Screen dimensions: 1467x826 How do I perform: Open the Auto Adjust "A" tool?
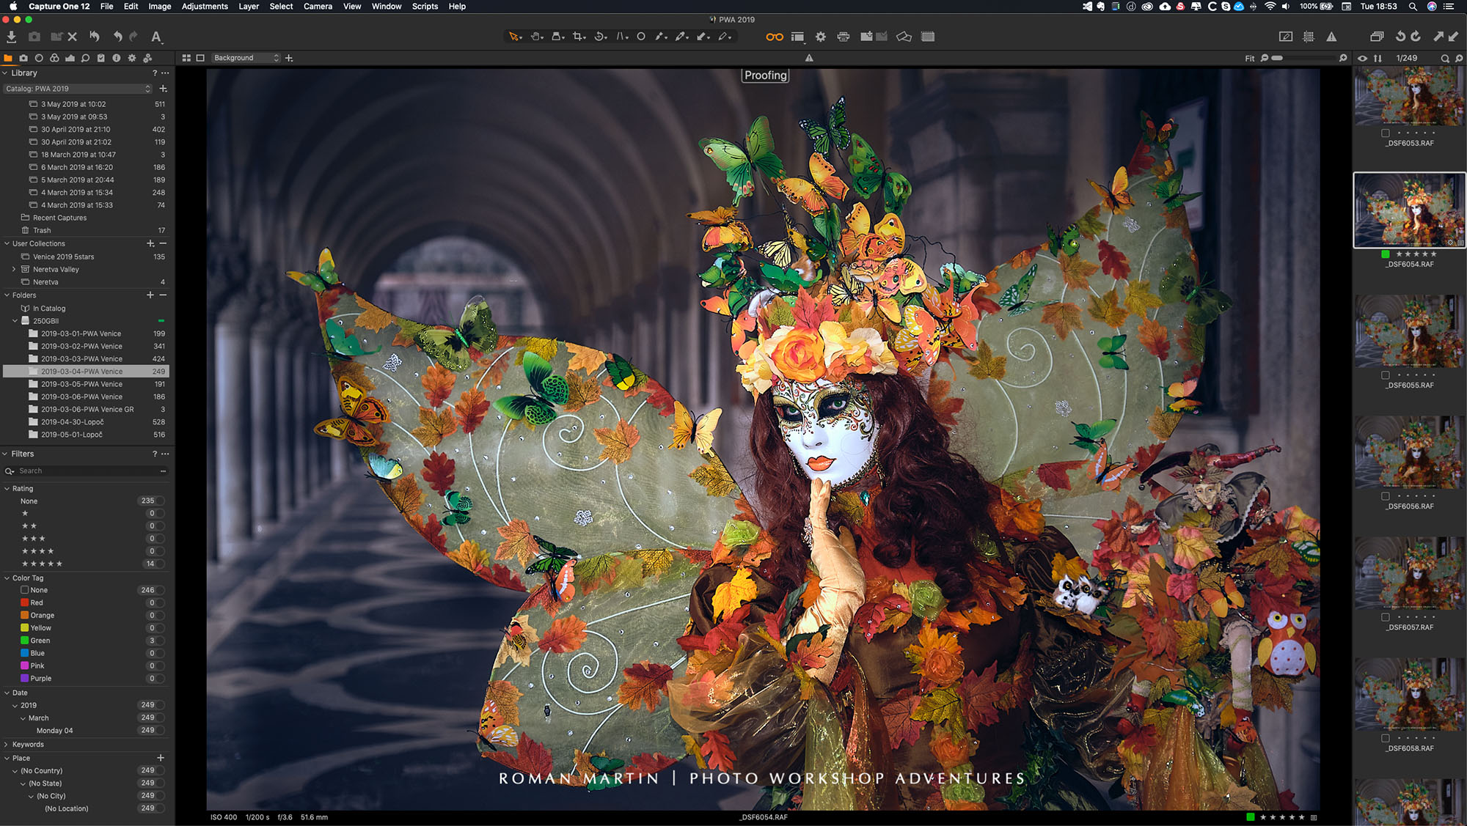pos(156,36)
